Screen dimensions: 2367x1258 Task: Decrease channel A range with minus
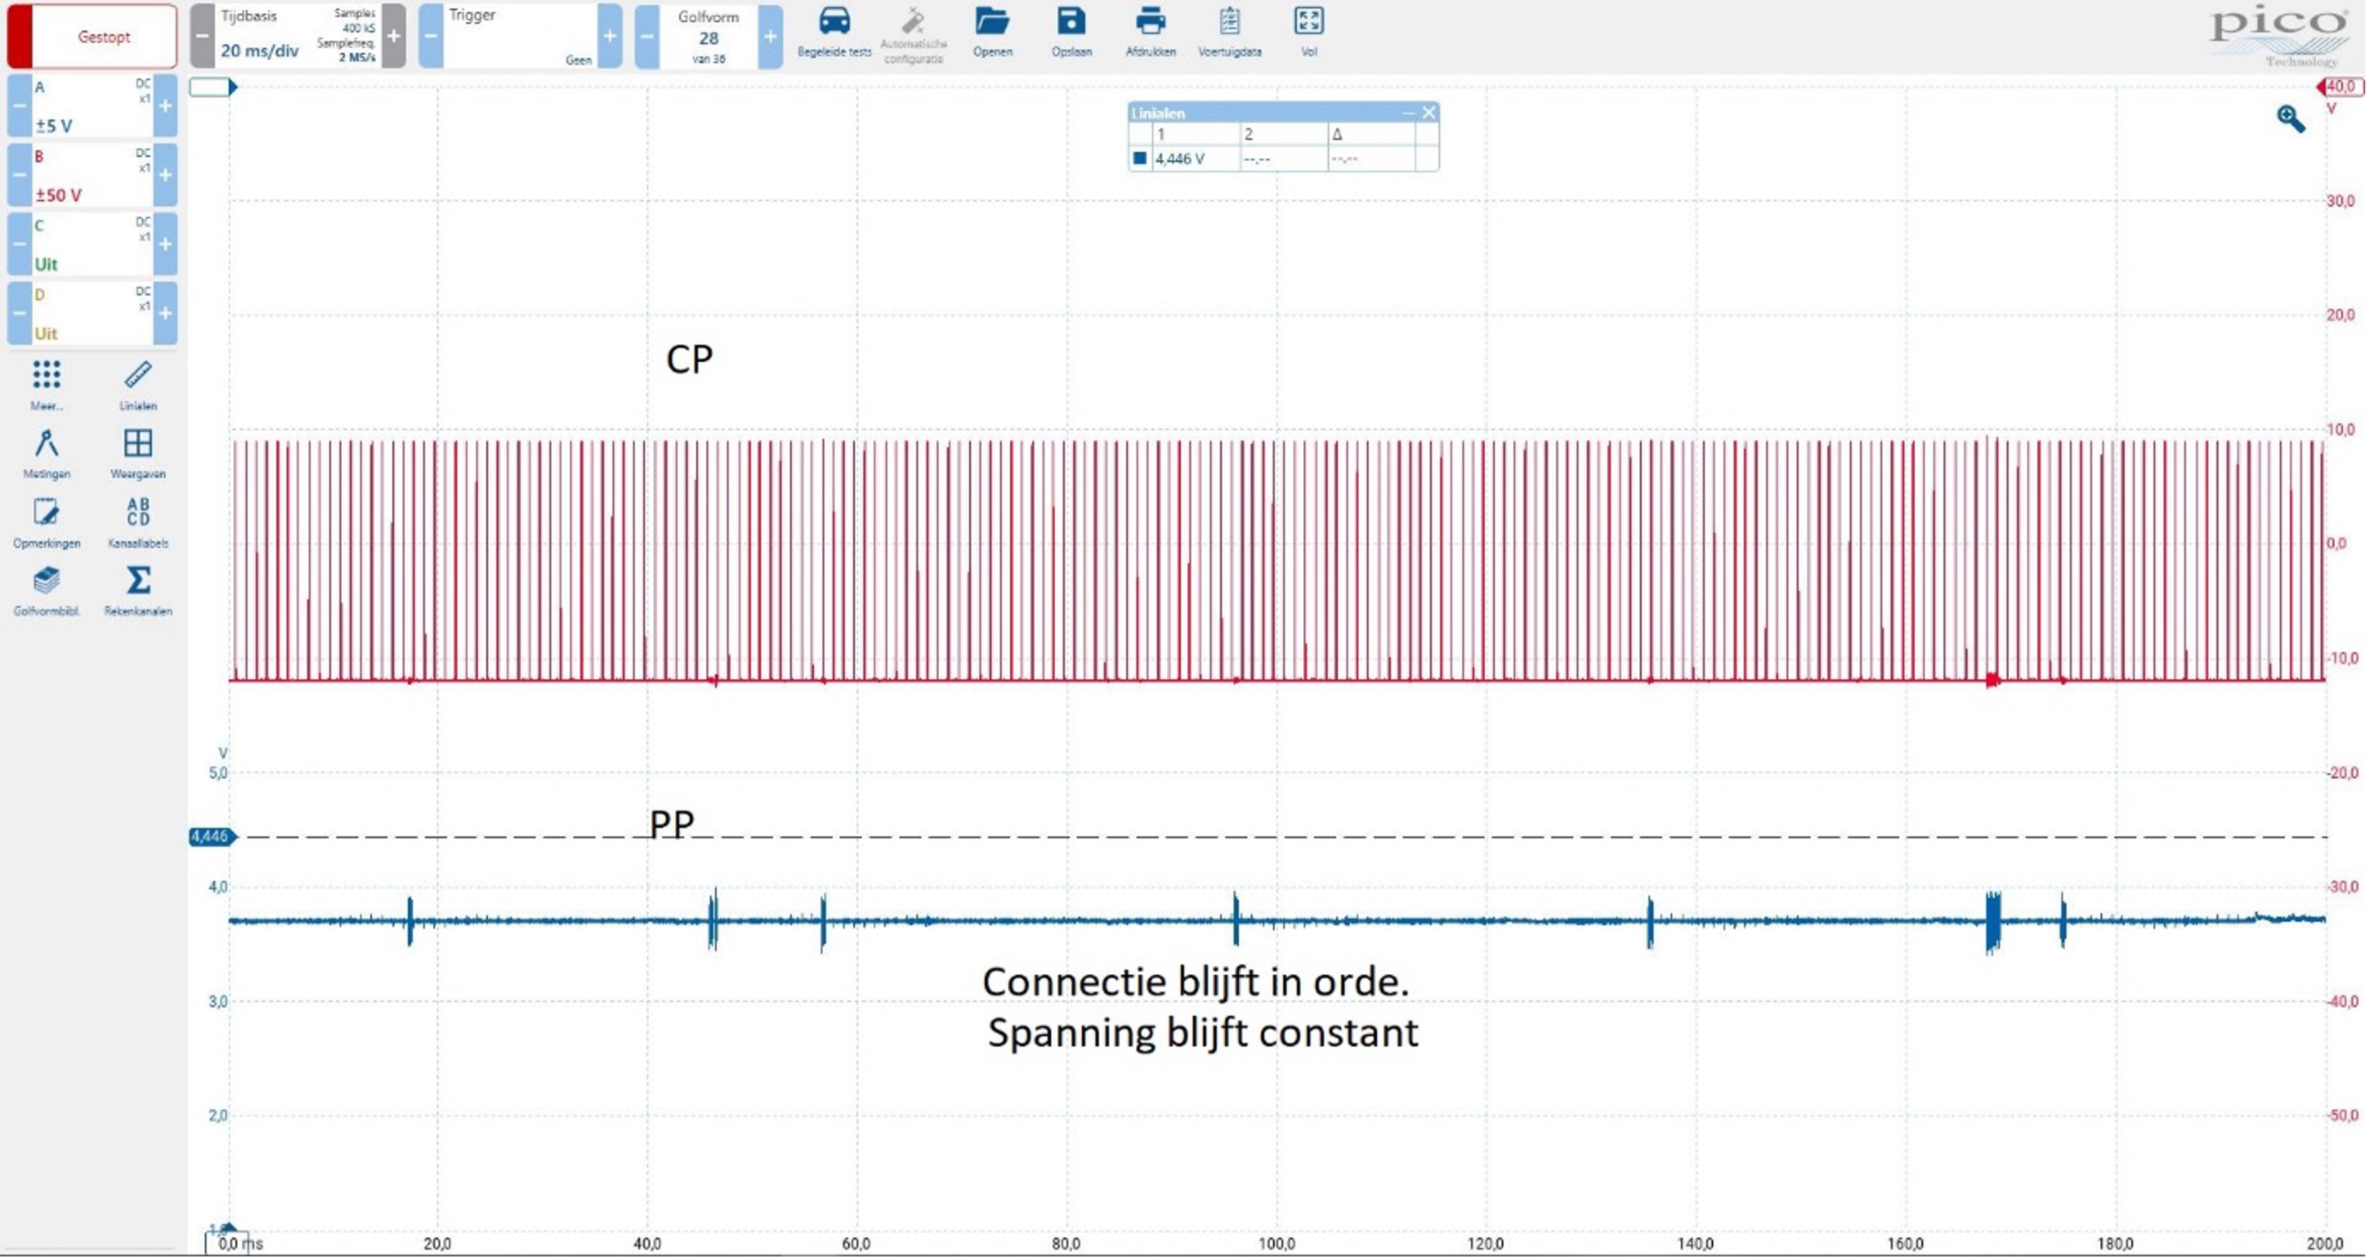pyautogui.click(x=19, y=107)
